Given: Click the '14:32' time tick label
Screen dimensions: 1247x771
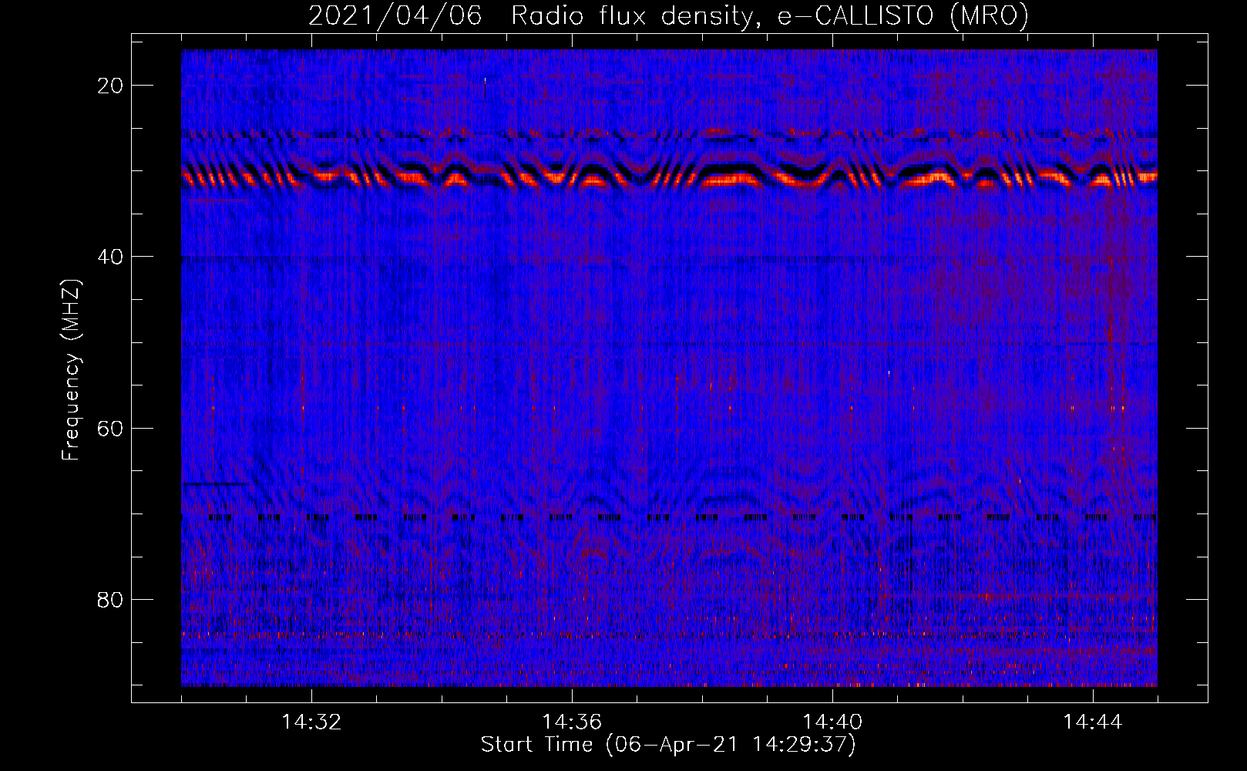Looking at the screenshot, I should tap(311, 722).
